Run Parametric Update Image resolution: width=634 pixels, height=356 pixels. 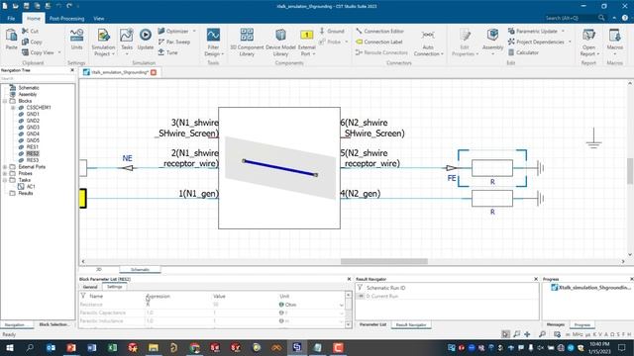click(x=533, y=31)
